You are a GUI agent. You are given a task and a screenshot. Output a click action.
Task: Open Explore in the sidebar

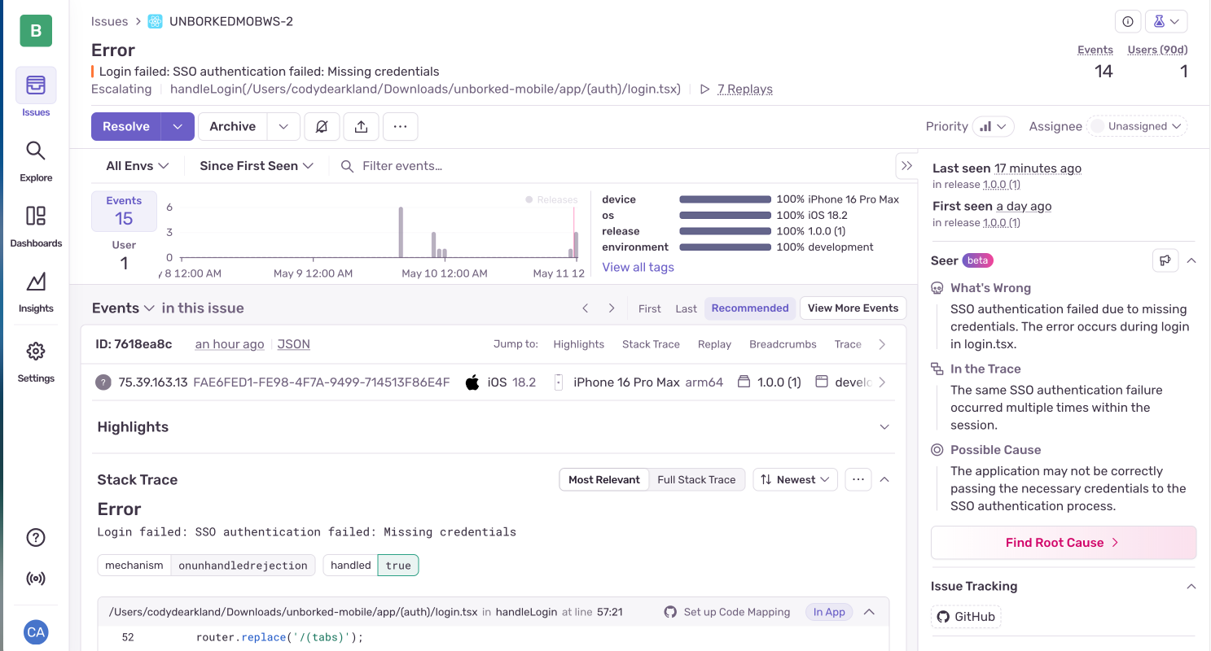(x=36, y=161)
